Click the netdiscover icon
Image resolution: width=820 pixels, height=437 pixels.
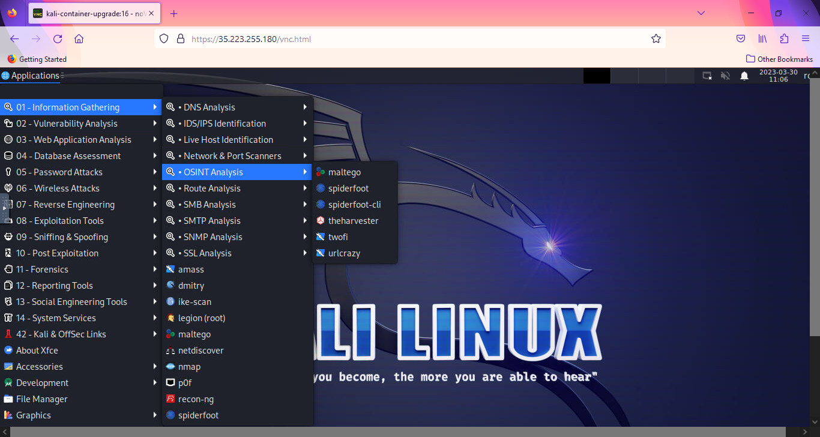(170, 351)
